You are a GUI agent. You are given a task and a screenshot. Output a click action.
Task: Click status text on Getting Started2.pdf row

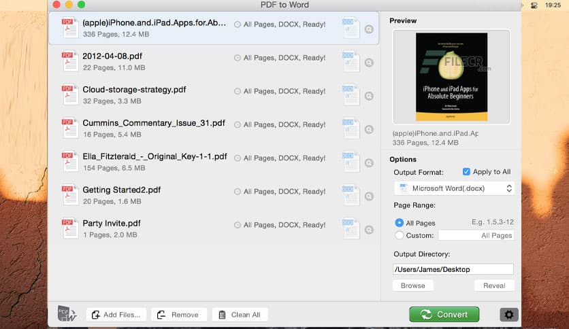284,192
